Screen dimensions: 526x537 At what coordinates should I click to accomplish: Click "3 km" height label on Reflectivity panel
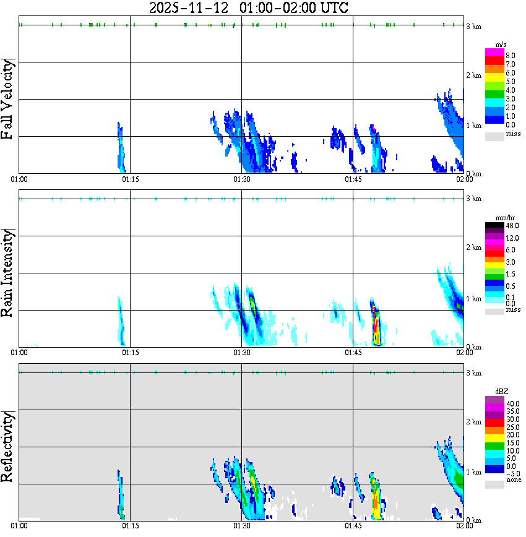pyautogui.click(x=473, y=373)
